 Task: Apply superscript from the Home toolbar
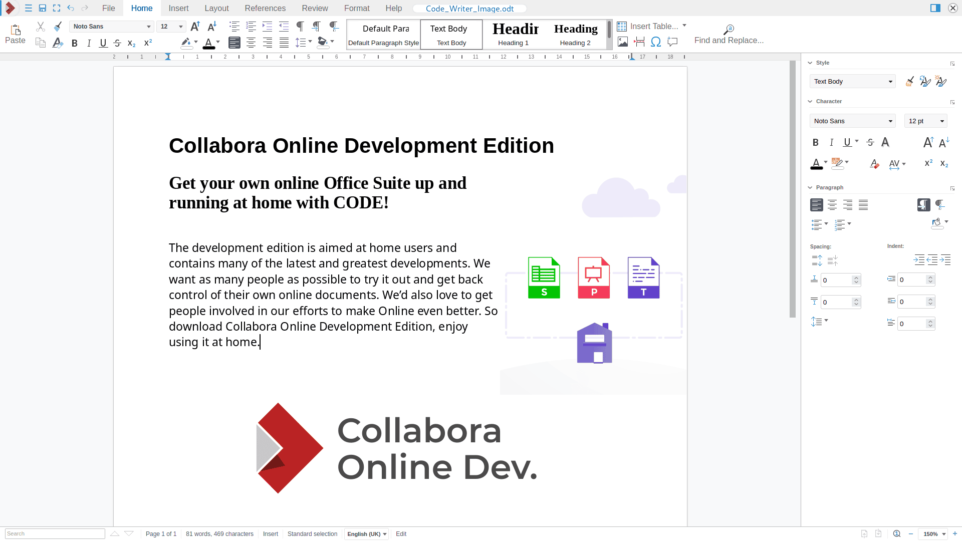pyautogui.click(x=148, y=43)
